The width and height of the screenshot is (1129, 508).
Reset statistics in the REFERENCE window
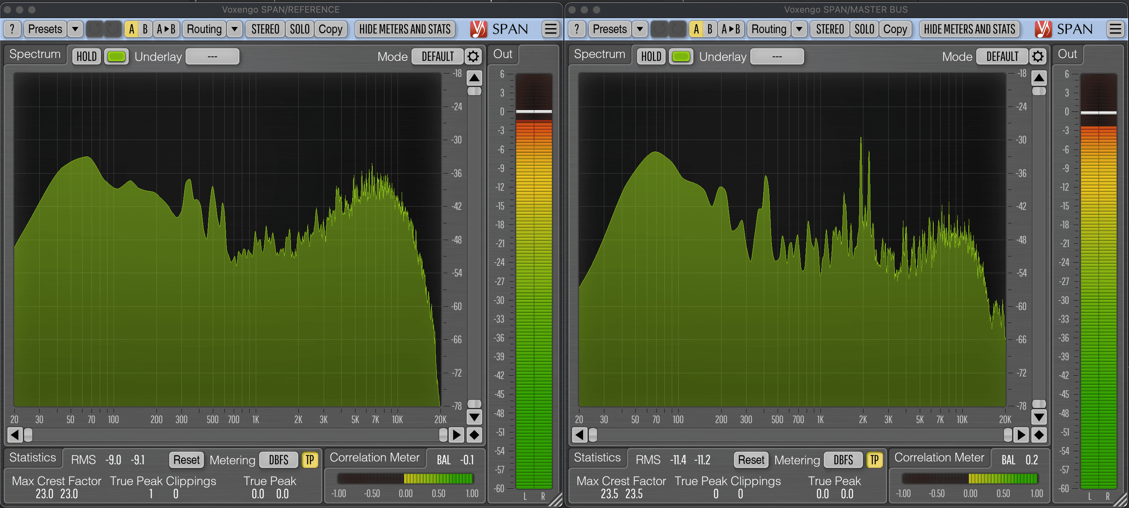point(186,460)
